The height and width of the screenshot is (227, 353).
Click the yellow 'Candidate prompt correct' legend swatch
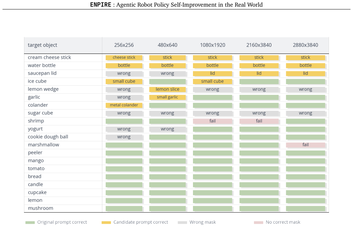106,223
